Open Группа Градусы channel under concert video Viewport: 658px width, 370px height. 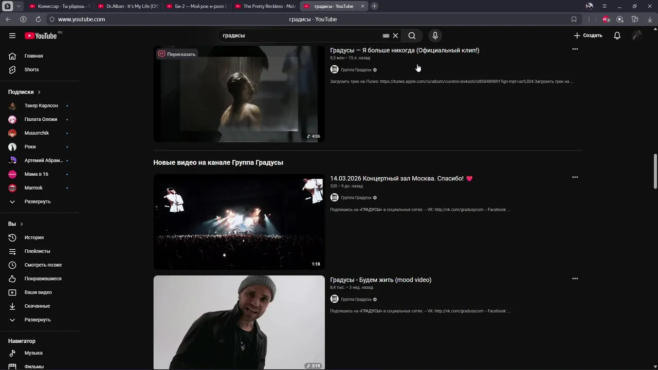click(x=356, y=198)
